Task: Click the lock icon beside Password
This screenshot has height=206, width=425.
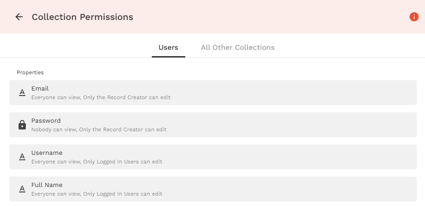Action: (x=22, y=125)
